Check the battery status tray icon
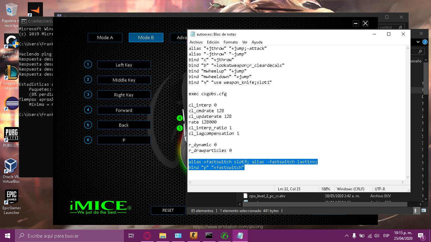The width and height of the screenshot is (431, 242). 362,236
